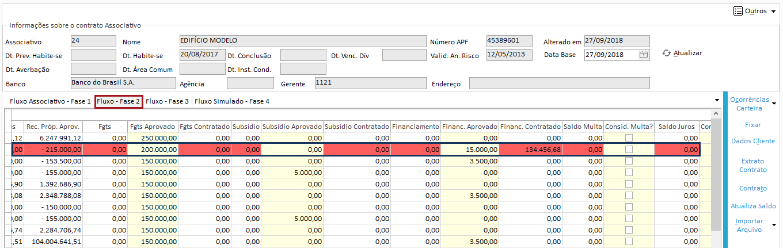Click the empty Dt. Prev. Habite-se field
This screenshot has width=783, height=248.
tap(93, 55)
